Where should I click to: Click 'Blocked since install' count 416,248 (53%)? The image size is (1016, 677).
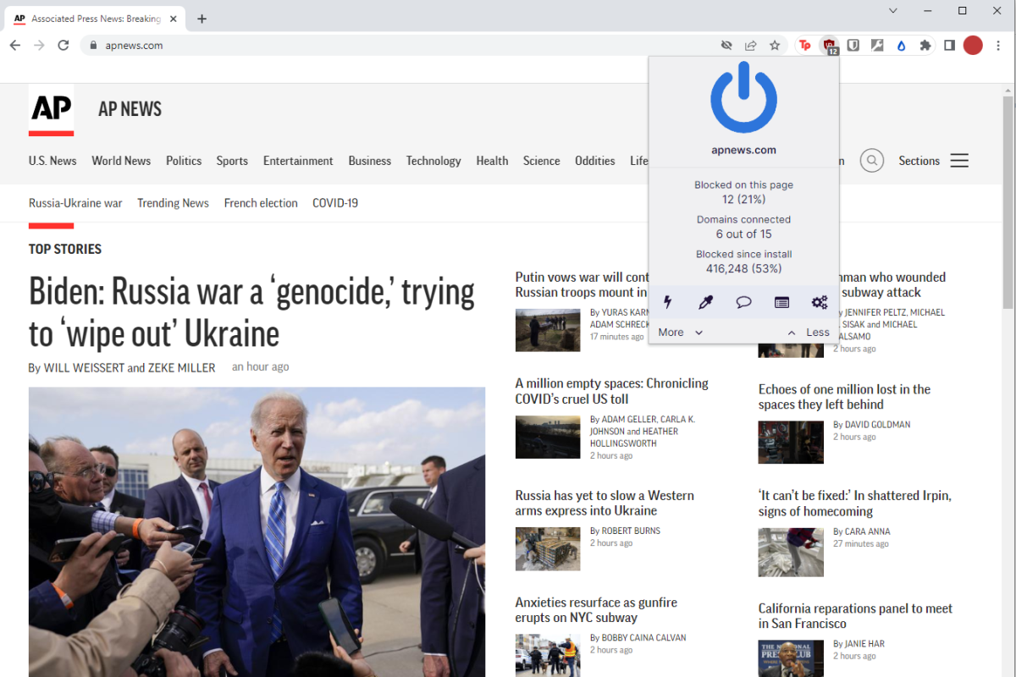[x=743, y=268]
